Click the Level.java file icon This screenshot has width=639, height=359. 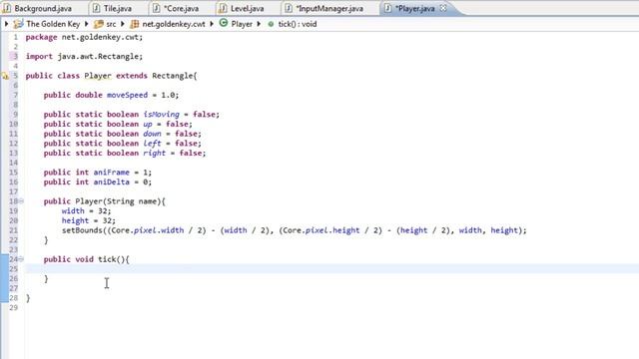(x=223, y=8)
